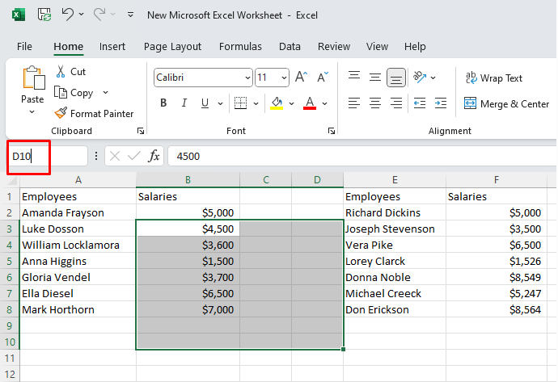Image resolution: width=558 pixels, height=382 pixels.
Task: Toggle Wrap Text for selected cells
Action: click(x=493, y=78)
